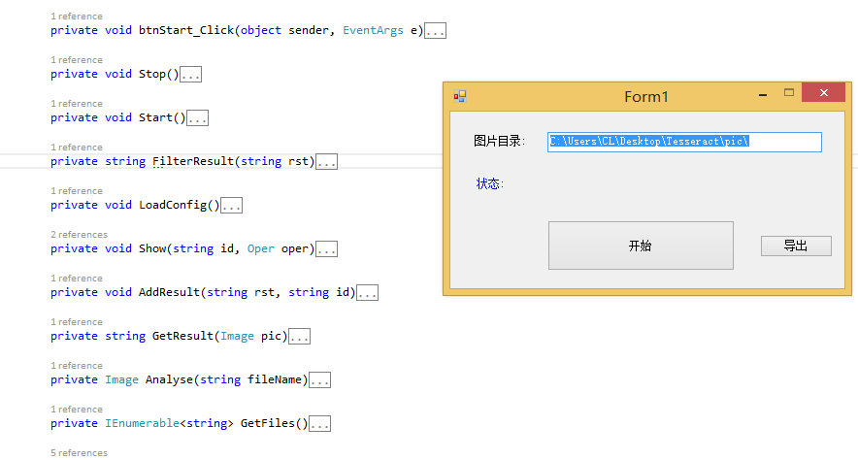Close the Form1 window
This screenshot has width=858, height=460.
coord(823,92)
